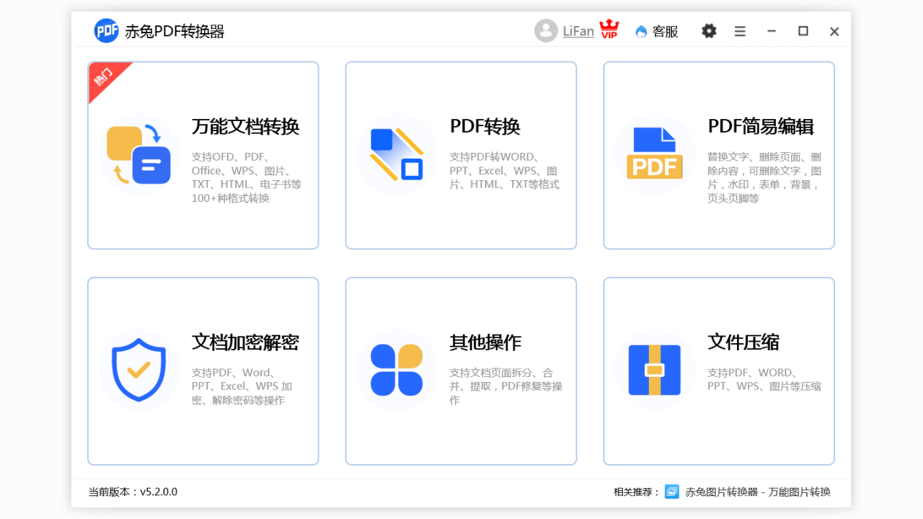Open settings via the gear icon

pos(709,31)
